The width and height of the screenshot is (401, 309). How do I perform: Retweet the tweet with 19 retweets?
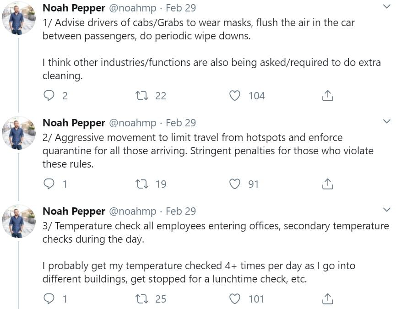click(142, 184)
